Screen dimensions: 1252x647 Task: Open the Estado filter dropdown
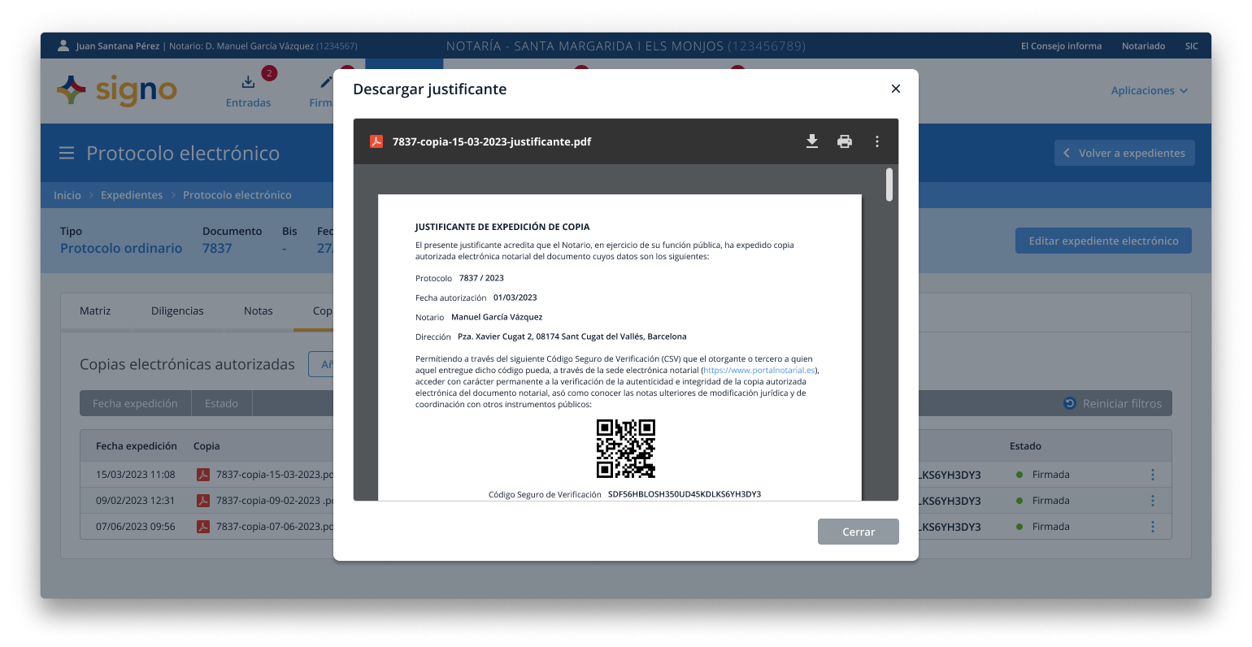tap(221, 403)
